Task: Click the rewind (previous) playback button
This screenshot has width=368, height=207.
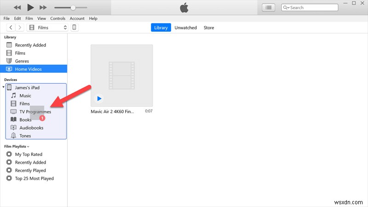Action: 17,7
